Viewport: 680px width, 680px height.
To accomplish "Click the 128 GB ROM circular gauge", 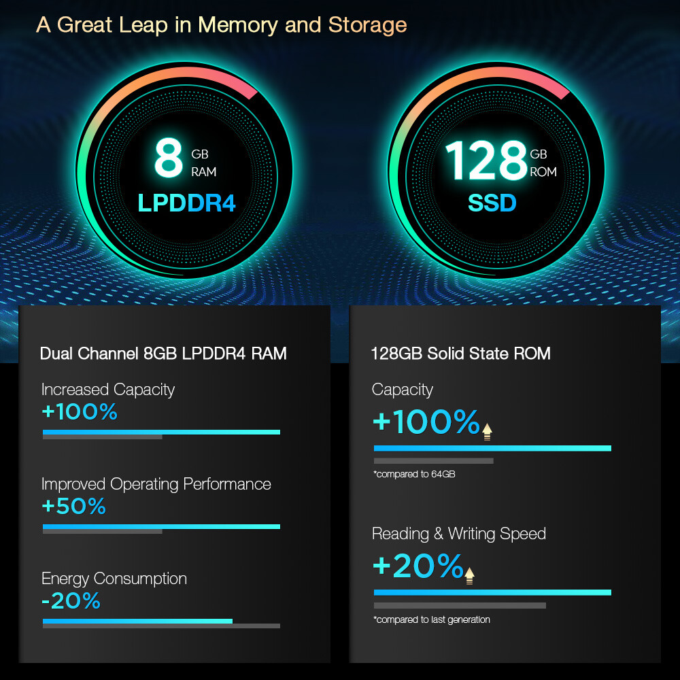I will (496, 170).
